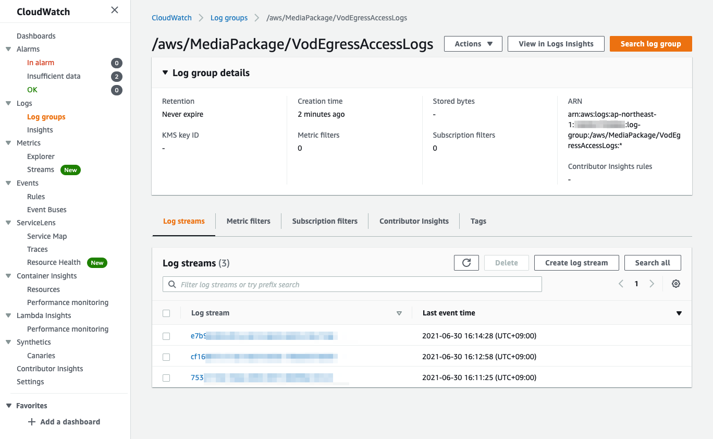Sort by Last event time descending arrow
The width and height of the screenshot is (713, 439).
coord(679,313)
